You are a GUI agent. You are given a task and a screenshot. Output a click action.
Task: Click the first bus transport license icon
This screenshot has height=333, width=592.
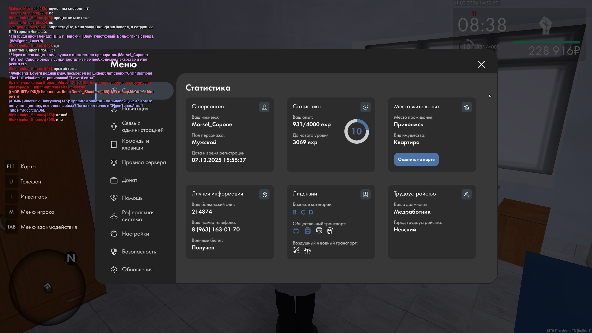point(296,231)
